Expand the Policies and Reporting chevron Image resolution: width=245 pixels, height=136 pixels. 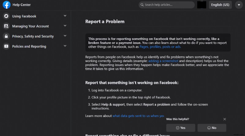tap(65, 46)
